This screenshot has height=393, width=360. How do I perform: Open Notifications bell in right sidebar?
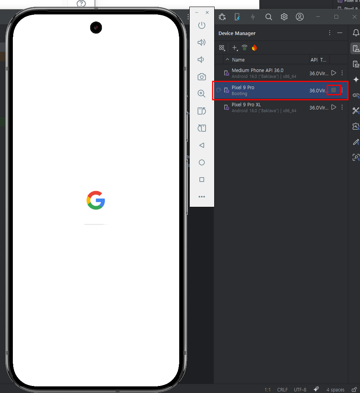pyautogui.click(x=356, y=33)
